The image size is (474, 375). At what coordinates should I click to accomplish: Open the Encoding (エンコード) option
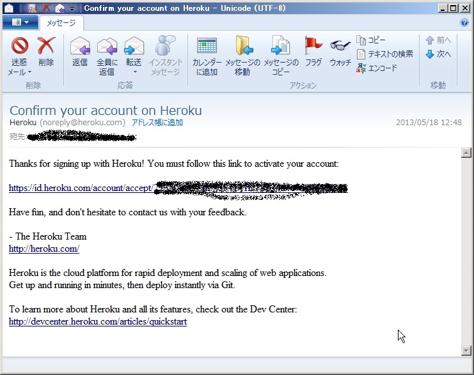(x=376, y=68)
